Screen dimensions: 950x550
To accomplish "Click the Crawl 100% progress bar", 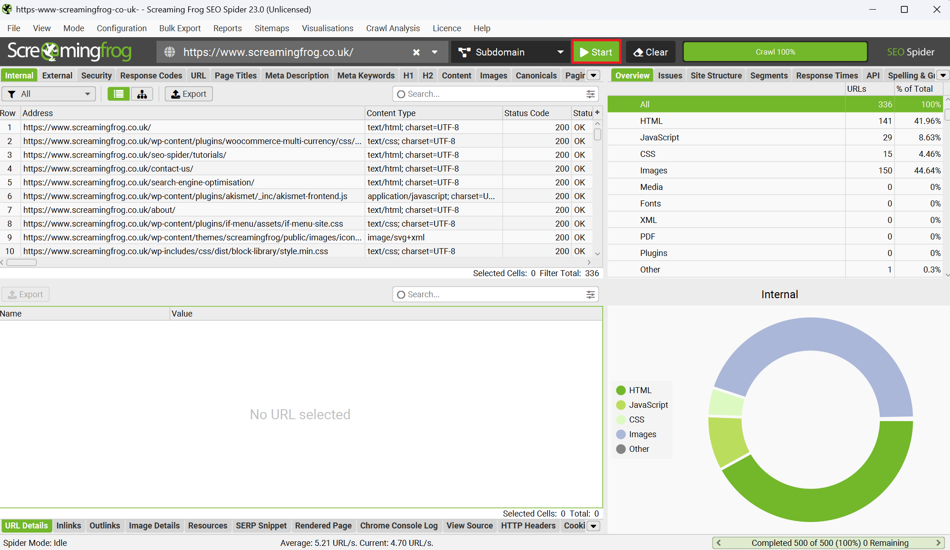I will 775,52.
